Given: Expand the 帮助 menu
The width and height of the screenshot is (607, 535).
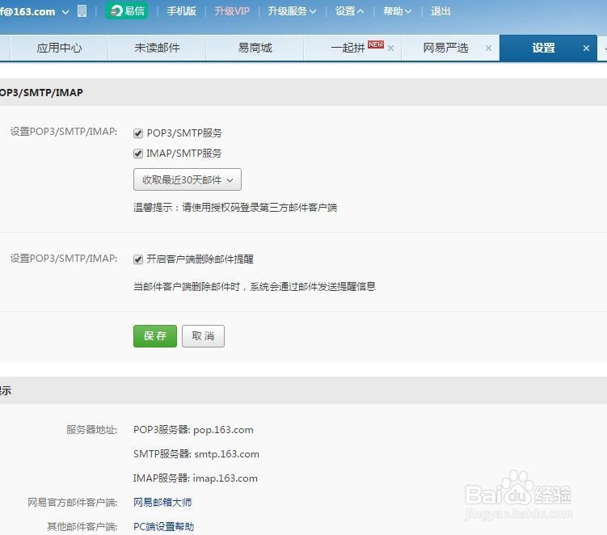Looking at the screenshot, I should point(398,11).
